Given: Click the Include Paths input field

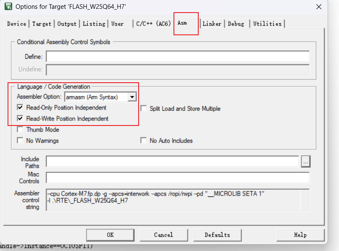Looking at the screenshot, I should (x=173, y=161).
